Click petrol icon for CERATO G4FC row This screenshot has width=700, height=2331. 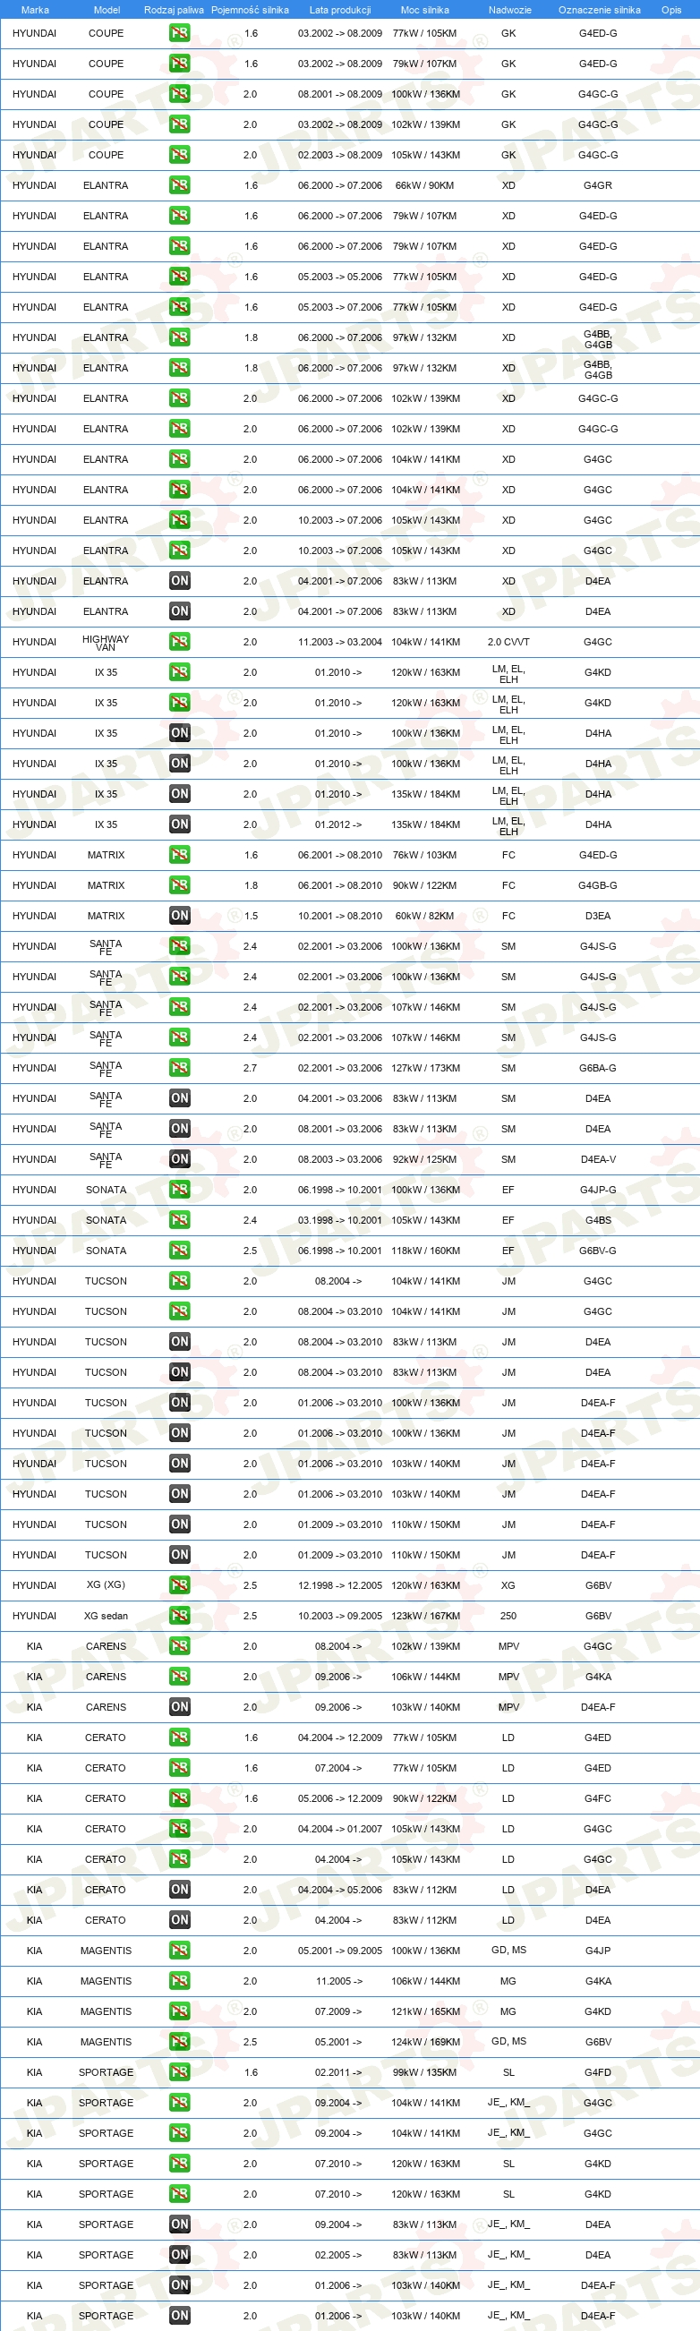(x=179, y=1798)
